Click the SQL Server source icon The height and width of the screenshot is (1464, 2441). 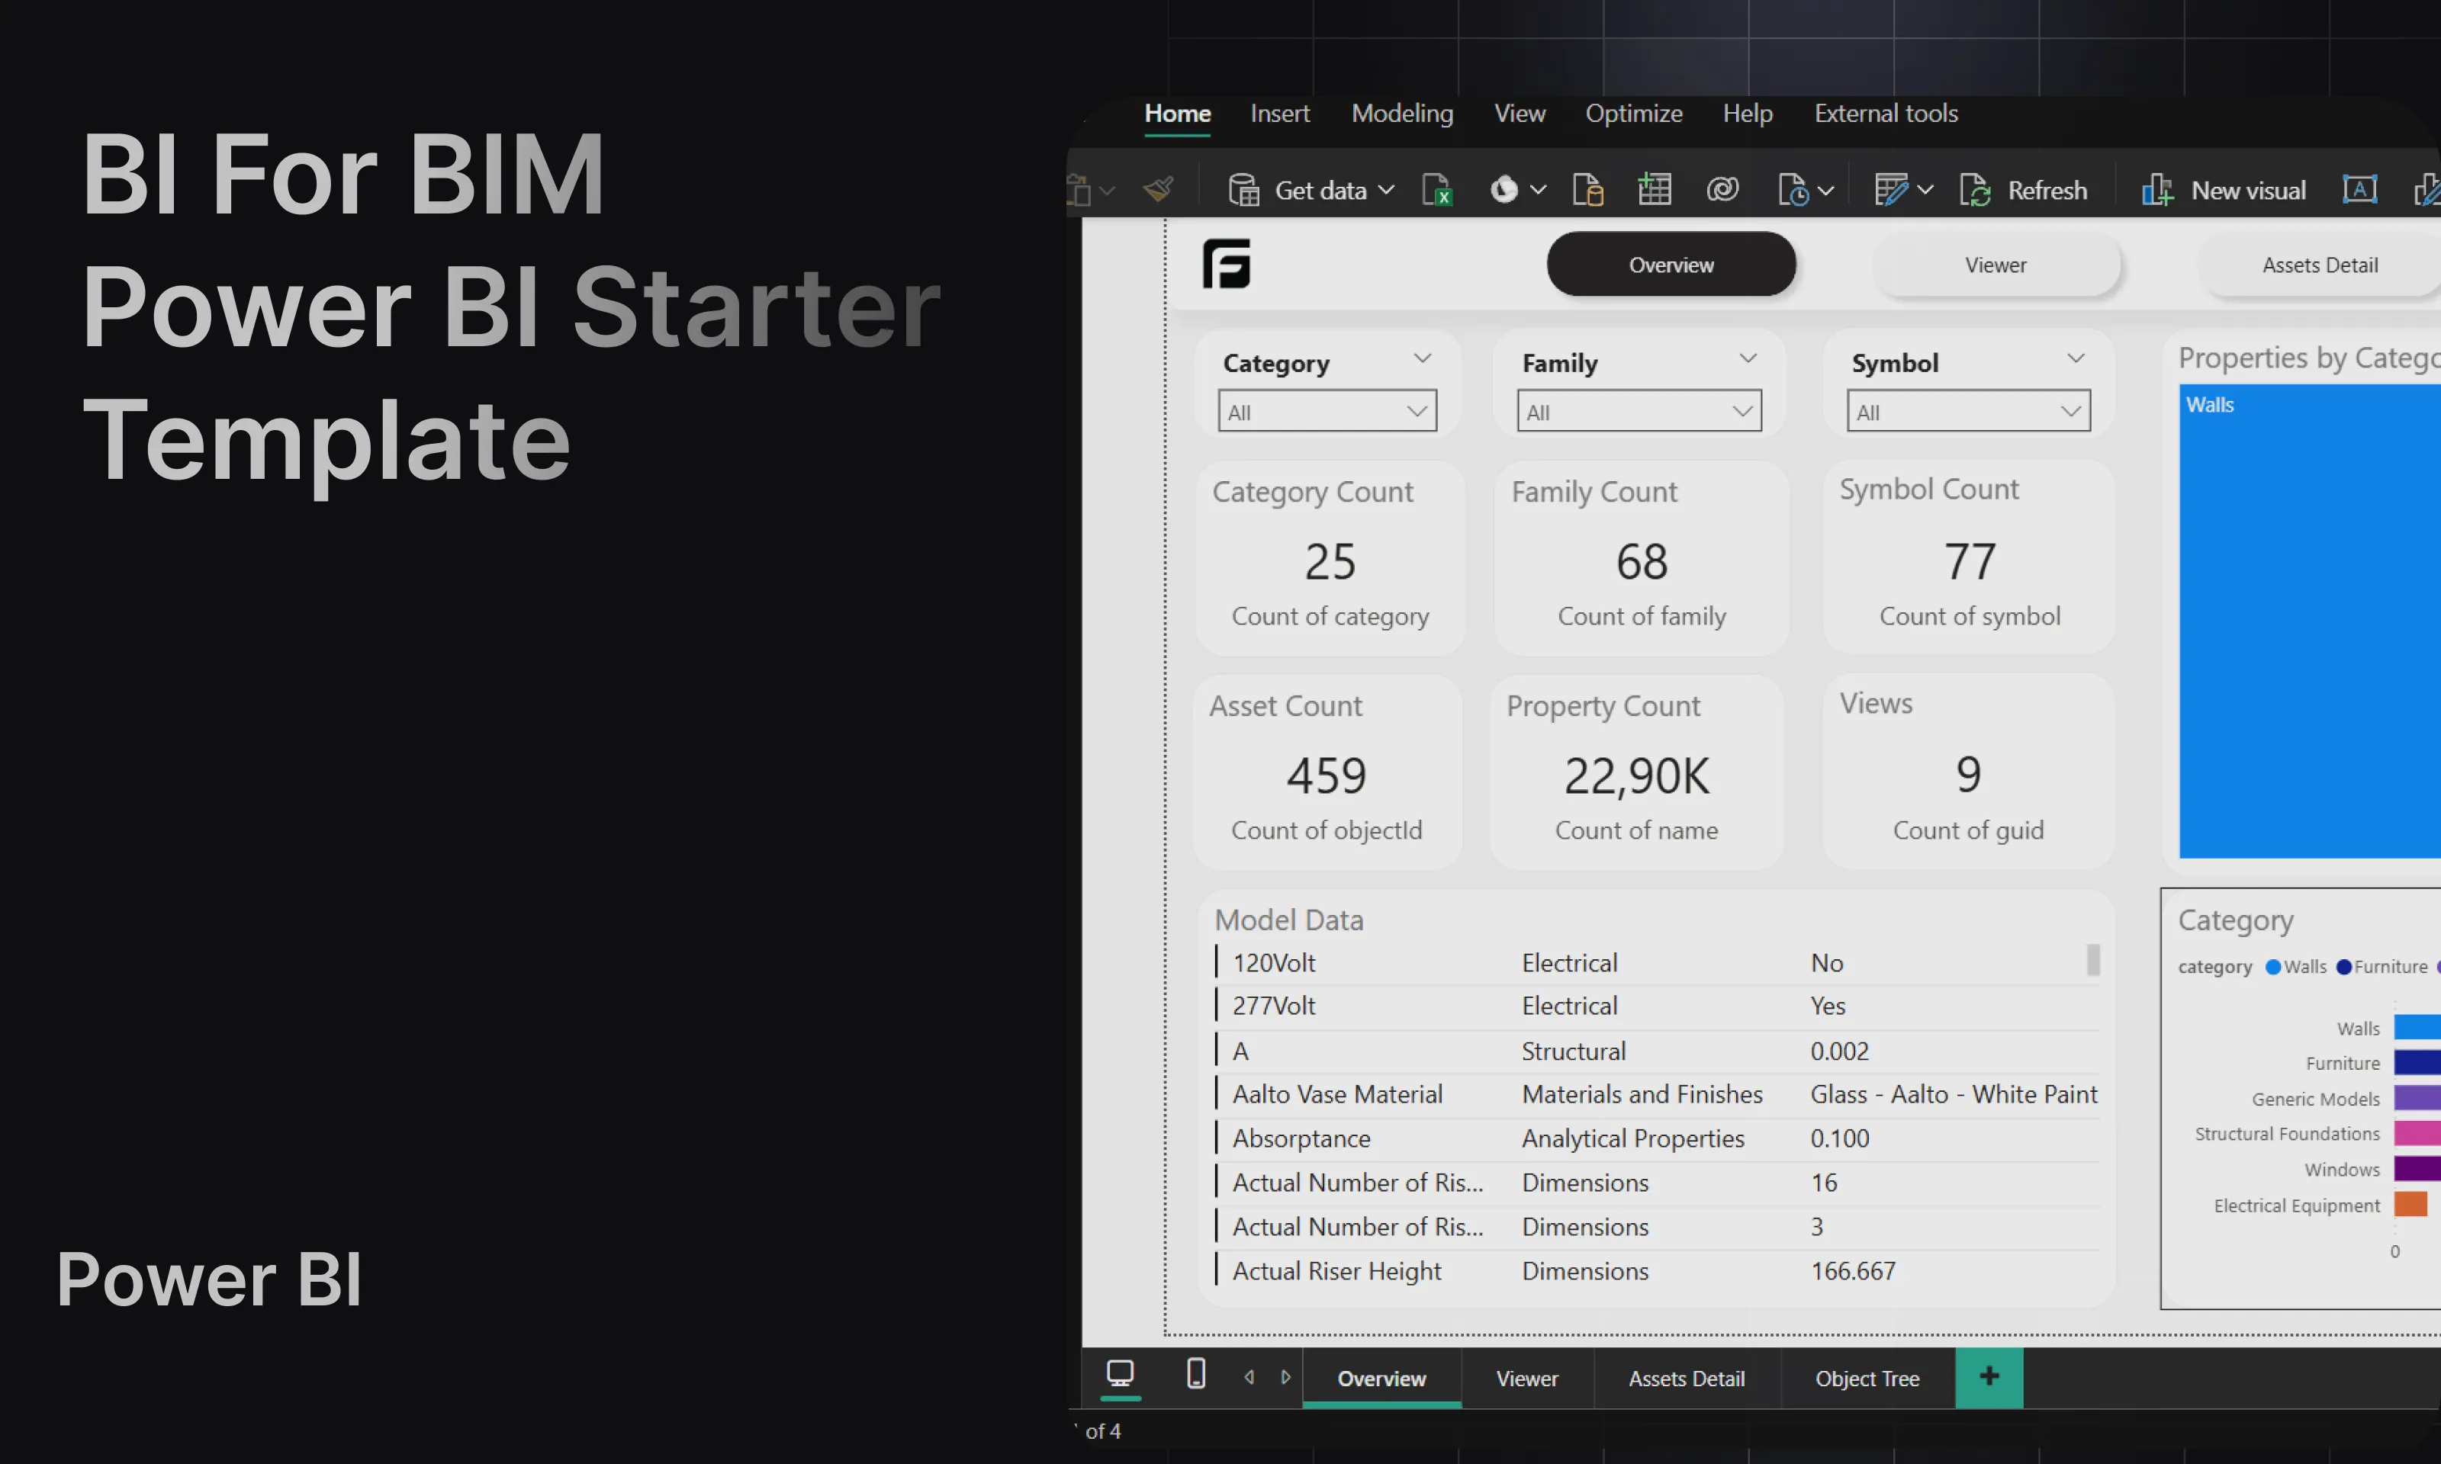click(x=1587, y=189)
